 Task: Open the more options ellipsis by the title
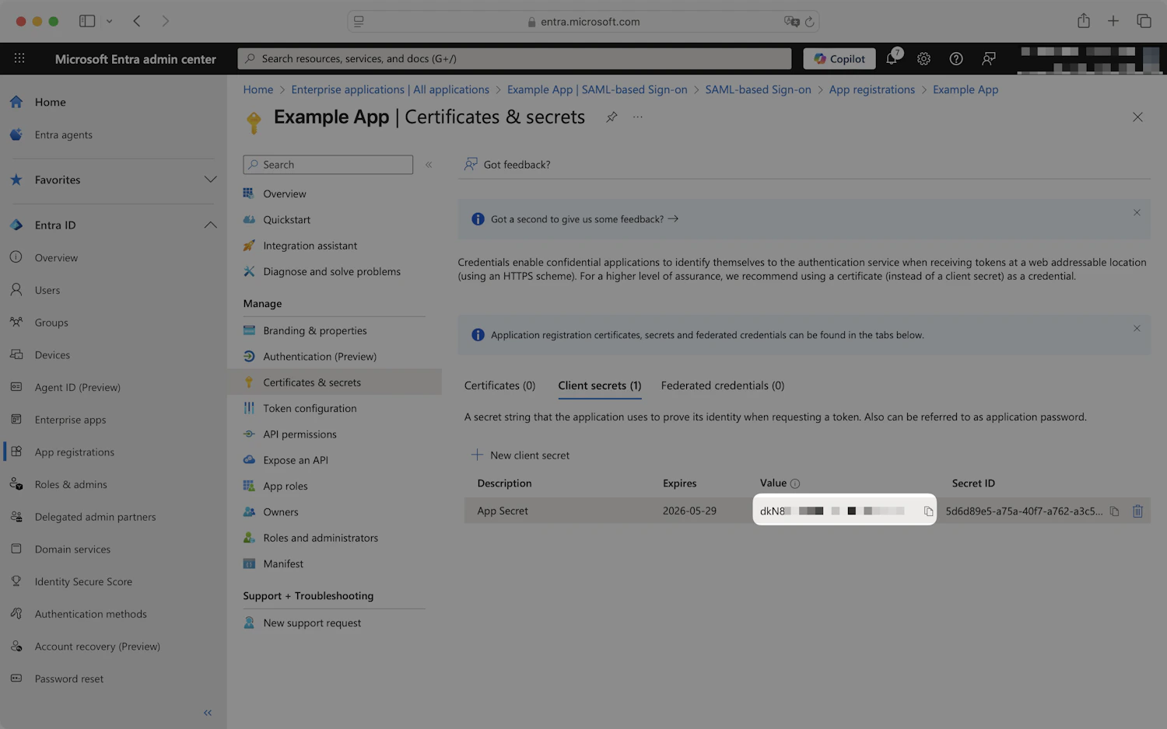(638, 117)
